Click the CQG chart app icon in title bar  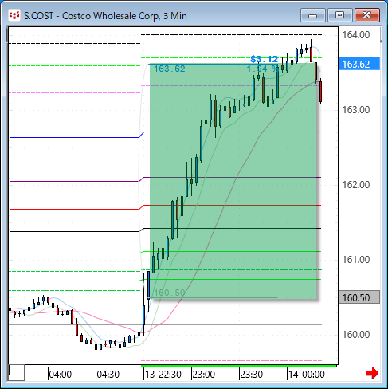click(x=14, y=15)
